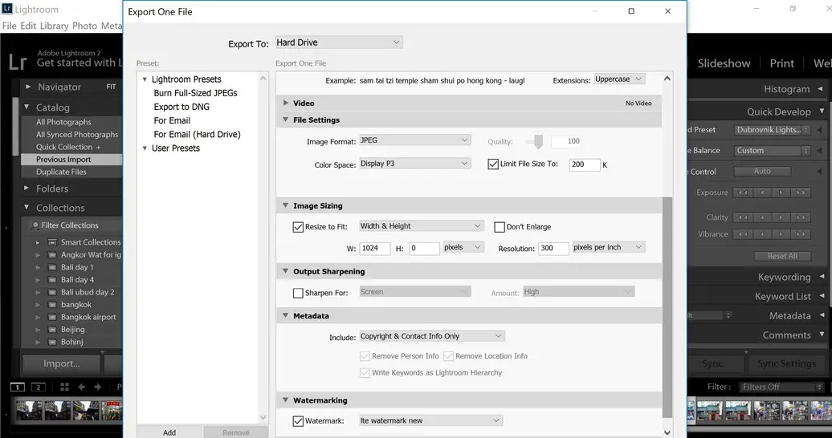Viewport: 832px width, 438px height.
Task: Click the Bangkok airport collection icon
Action: coord(52,317)
